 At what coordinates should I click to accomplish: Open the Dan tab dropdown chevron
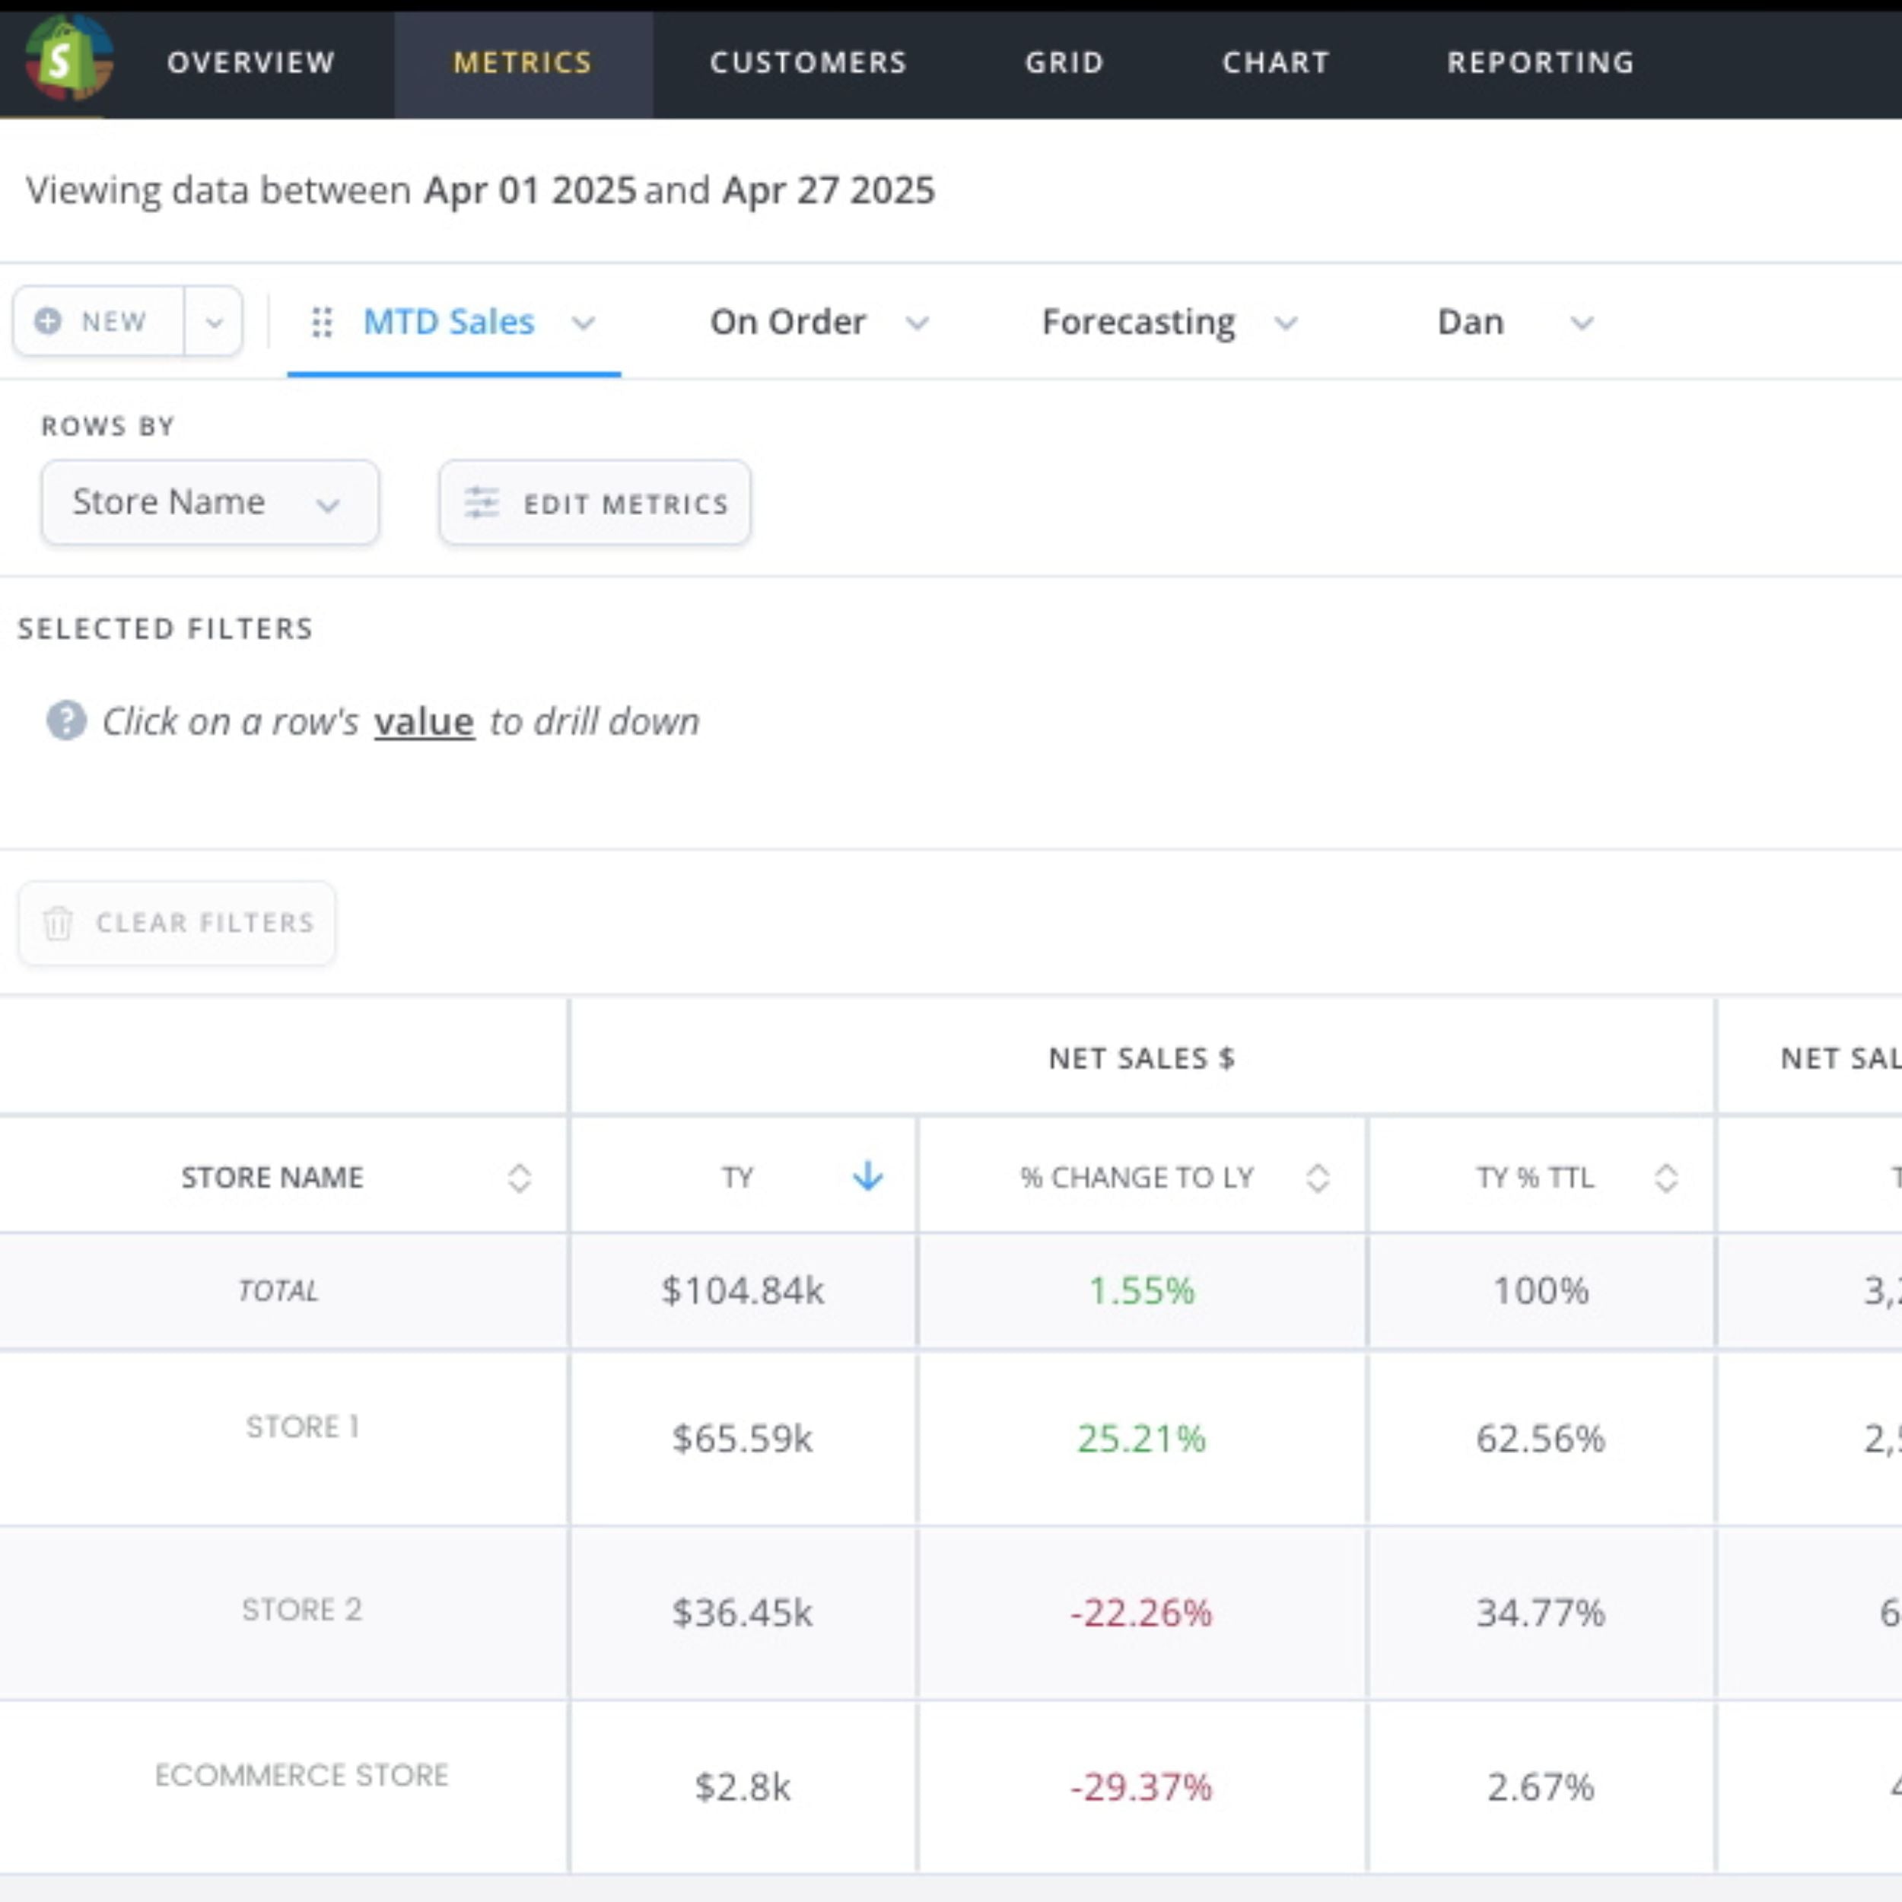[x=1581, y=323]
